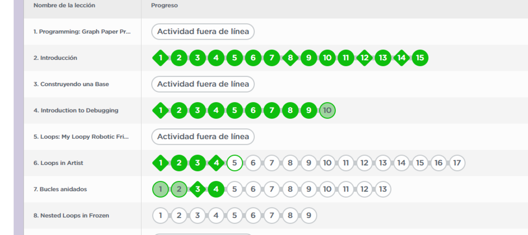Open offline activity for Construyendo una Base
This screenshot has height=235, width=528.
pos(203,84)
